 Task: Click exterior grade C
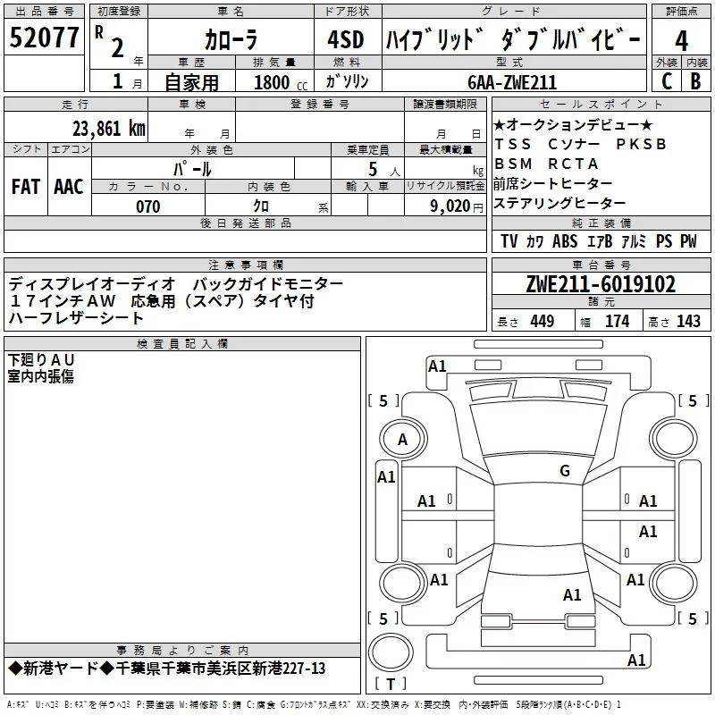(667, 81)
